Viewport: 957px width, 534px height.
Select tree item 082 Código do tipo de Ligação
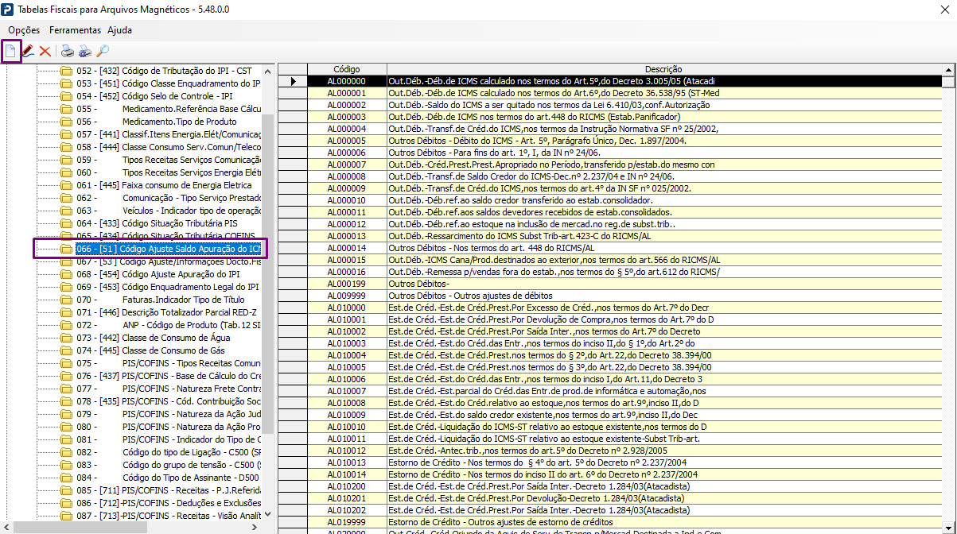click(168, 452)
